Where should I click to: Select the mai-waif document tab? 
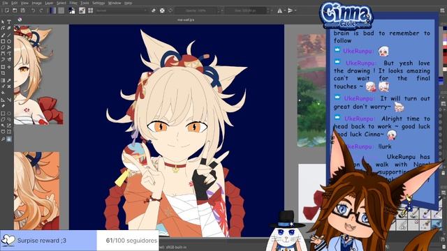click(186, 20)
